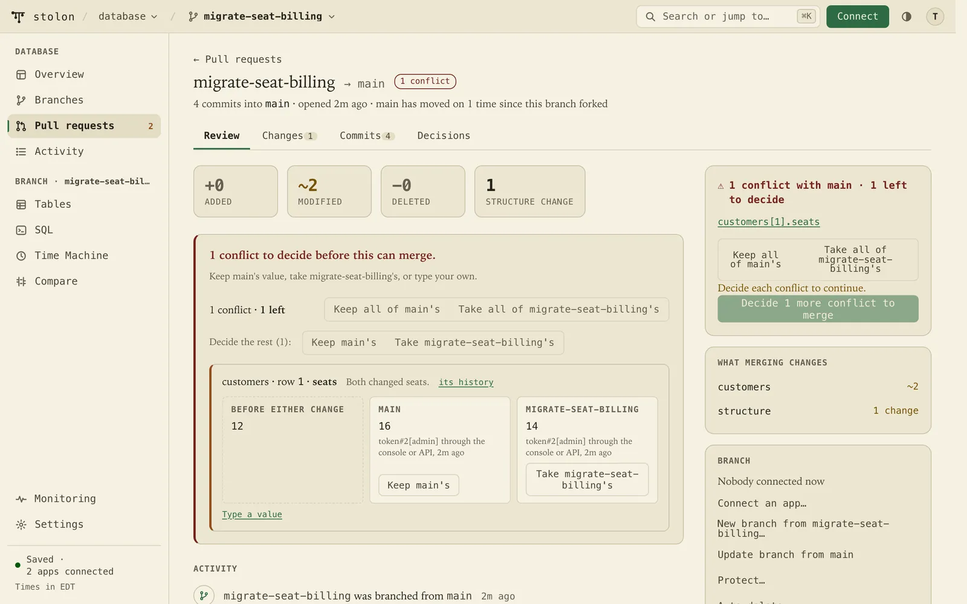Viewport: 967px width, 604px height.
Task: Click 'Protect…' option
Action: (x=742, y=580)
